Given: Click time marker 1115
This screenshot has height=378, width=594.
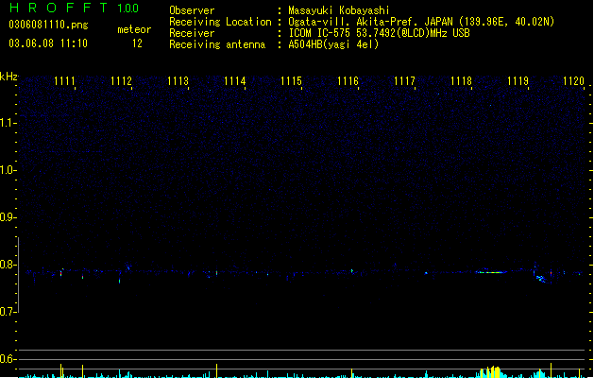Looking at the screenshot, I should point(291,81).
